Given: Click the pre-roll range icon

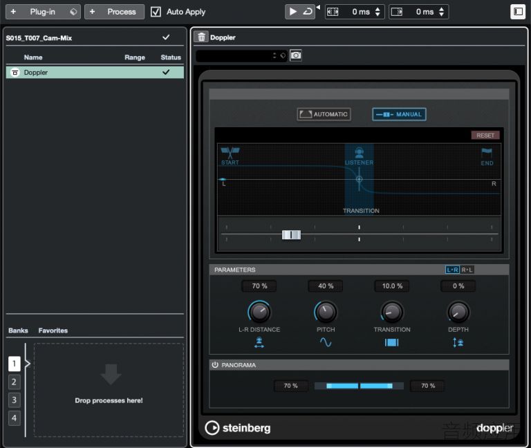Looking at the screenshot, I should click(333, 12).
